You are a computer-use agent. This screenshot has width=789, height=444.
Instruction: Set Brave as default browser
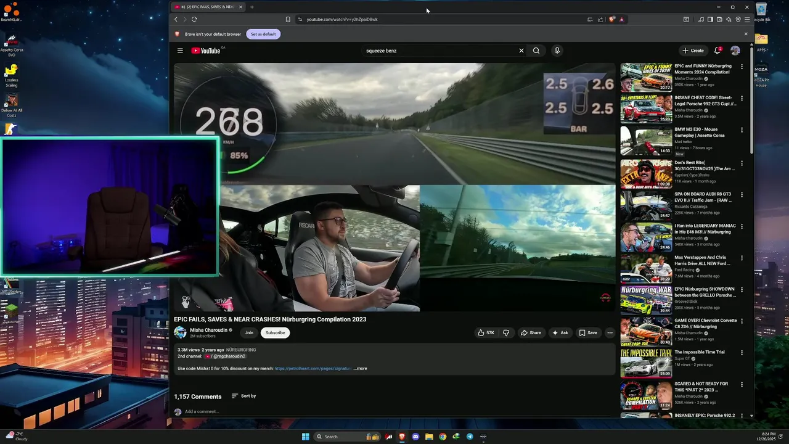tap(263, 34)
